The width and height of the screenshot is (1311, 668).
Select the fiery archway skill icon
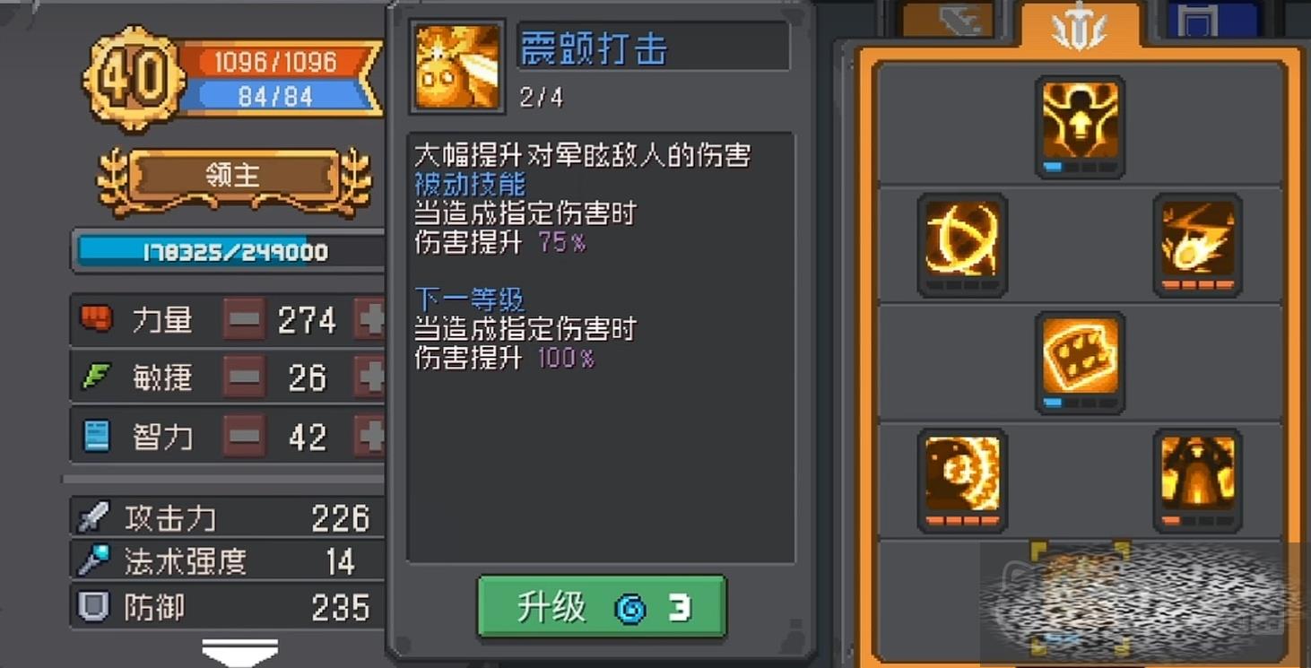pyautogui.click(x=1197, y=479)
